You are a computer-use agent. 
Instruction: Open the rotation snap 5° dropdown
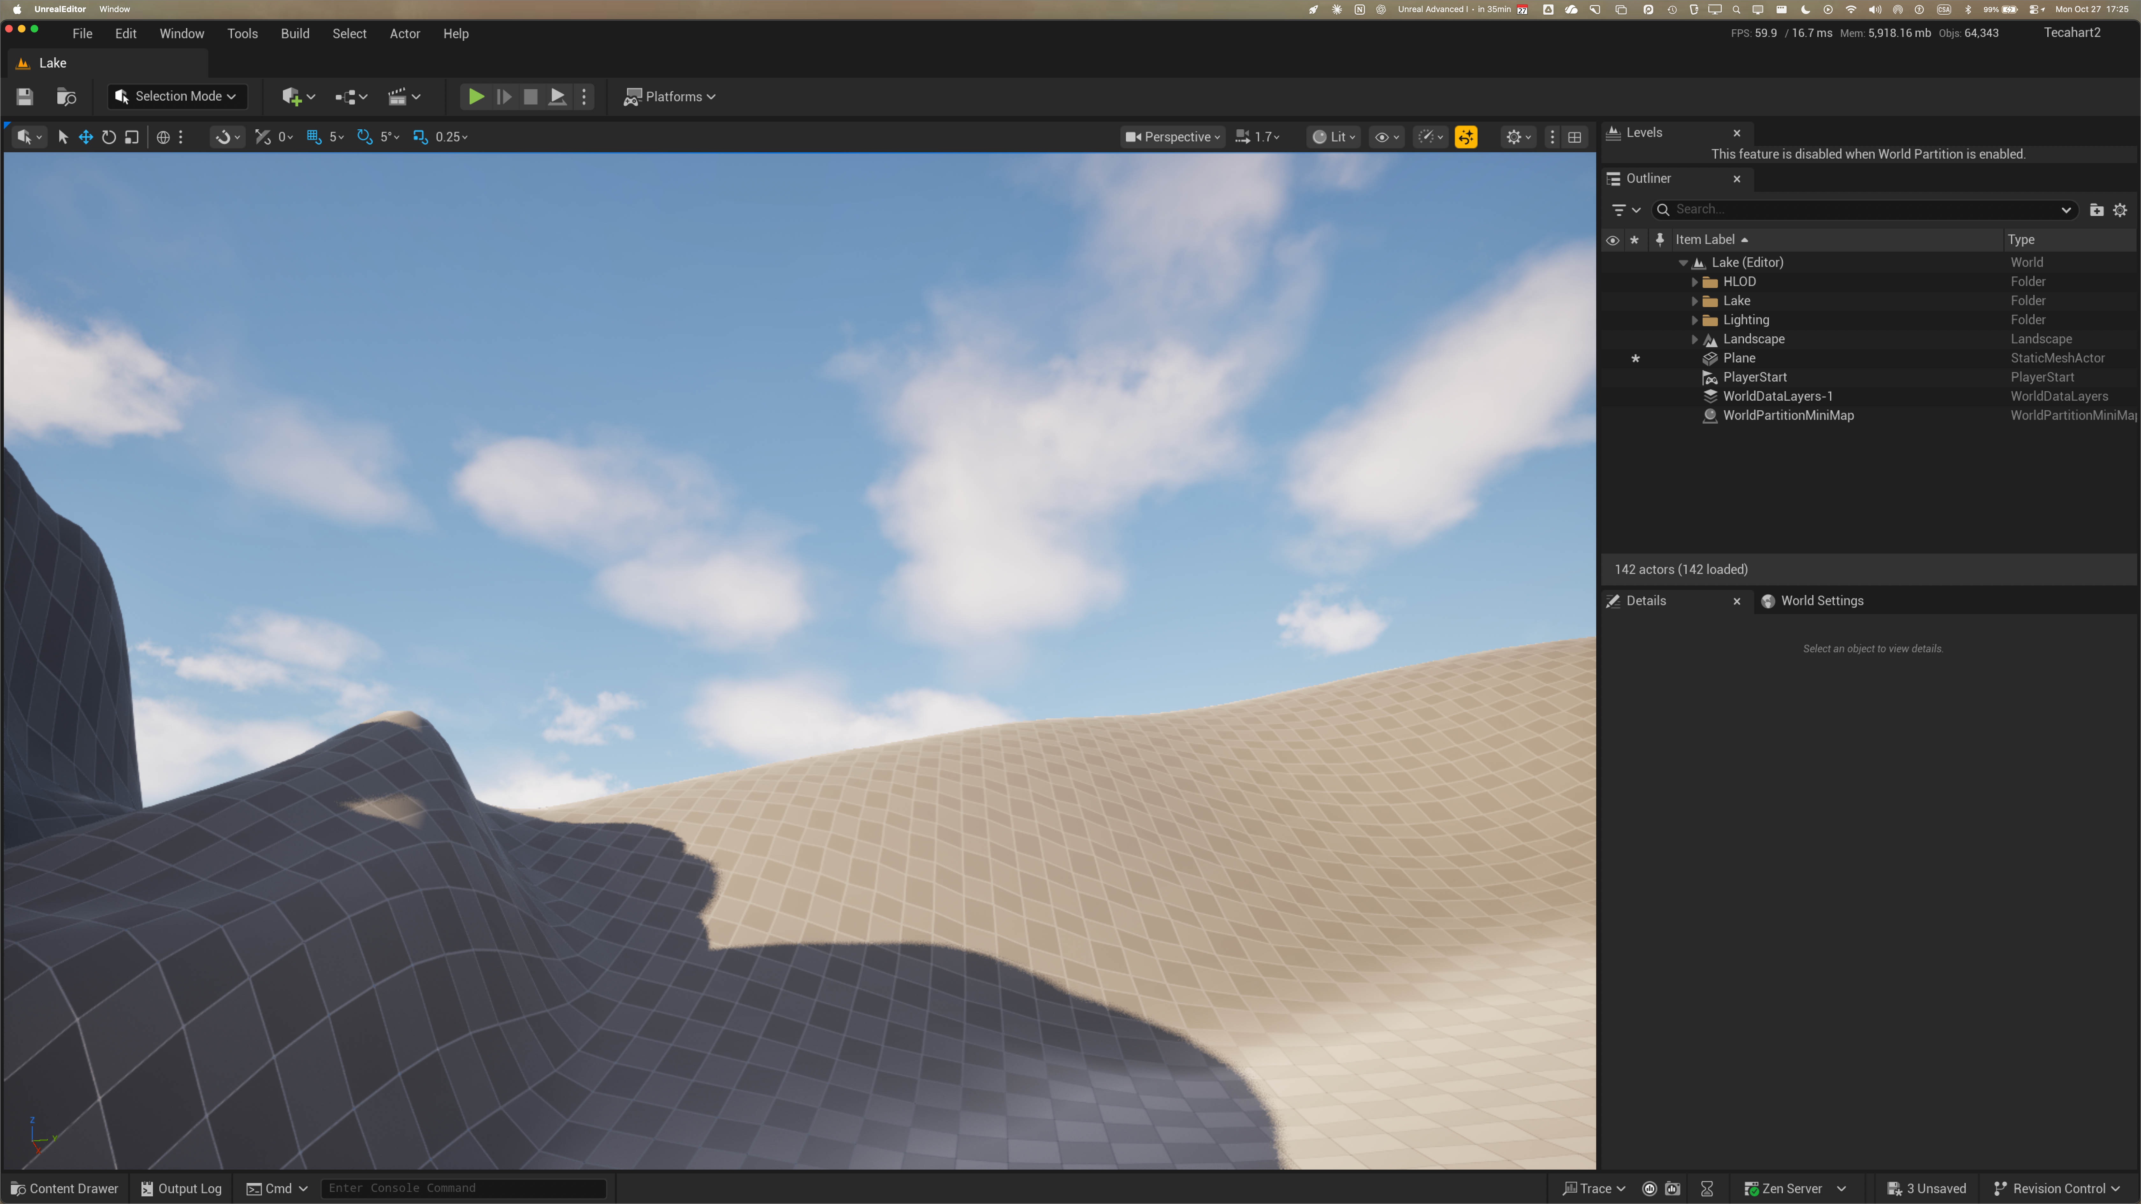[x=390, y=137]
